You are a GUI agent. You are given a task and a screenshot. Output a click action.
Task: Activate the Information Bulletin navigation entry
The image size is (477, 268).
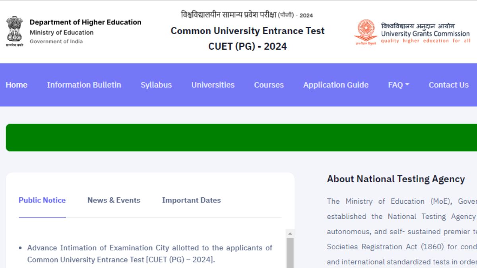click(84, 85)
